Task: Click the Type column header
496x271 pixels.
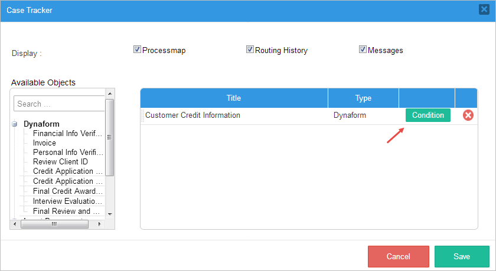Action: click(363, 98)
